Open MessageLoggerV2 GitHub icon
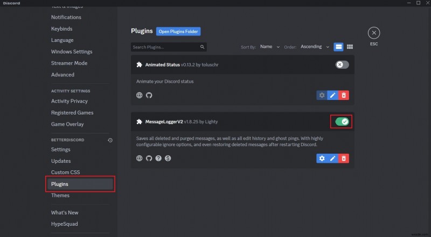 [x=149, y=159]
